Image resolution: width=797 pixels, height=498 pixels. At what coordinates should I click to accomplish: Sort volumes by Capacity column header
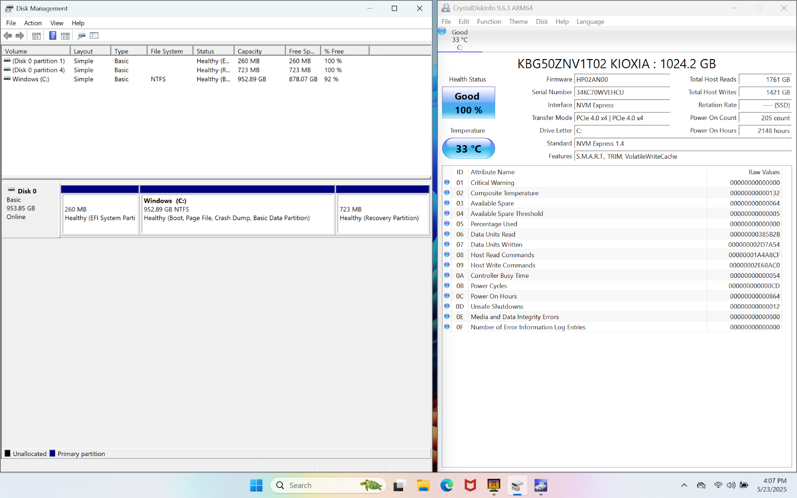click(x=259, y=51)
